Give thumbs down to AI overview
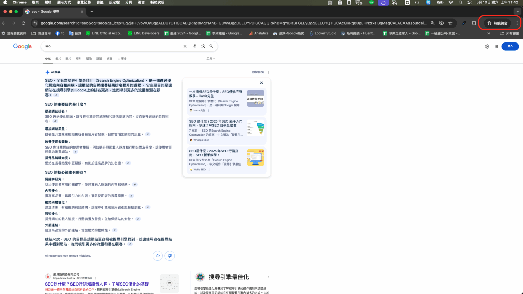The width and height of the screenshot is (523, 294). (170, 256)
